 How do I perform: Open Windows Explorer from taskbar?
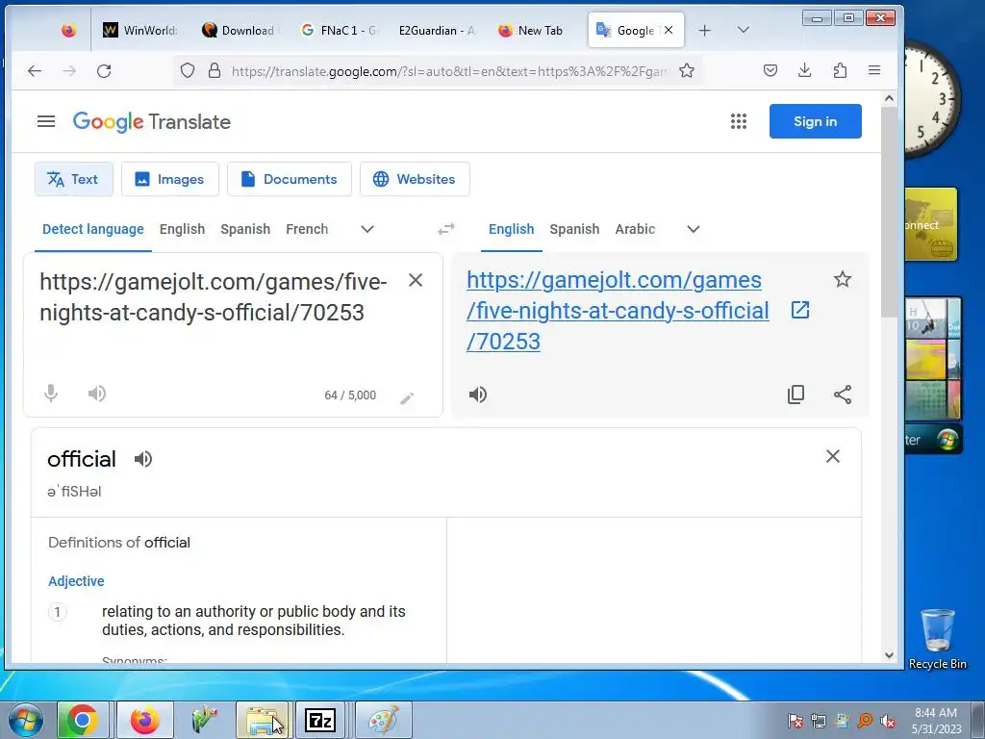coord(263,720)
